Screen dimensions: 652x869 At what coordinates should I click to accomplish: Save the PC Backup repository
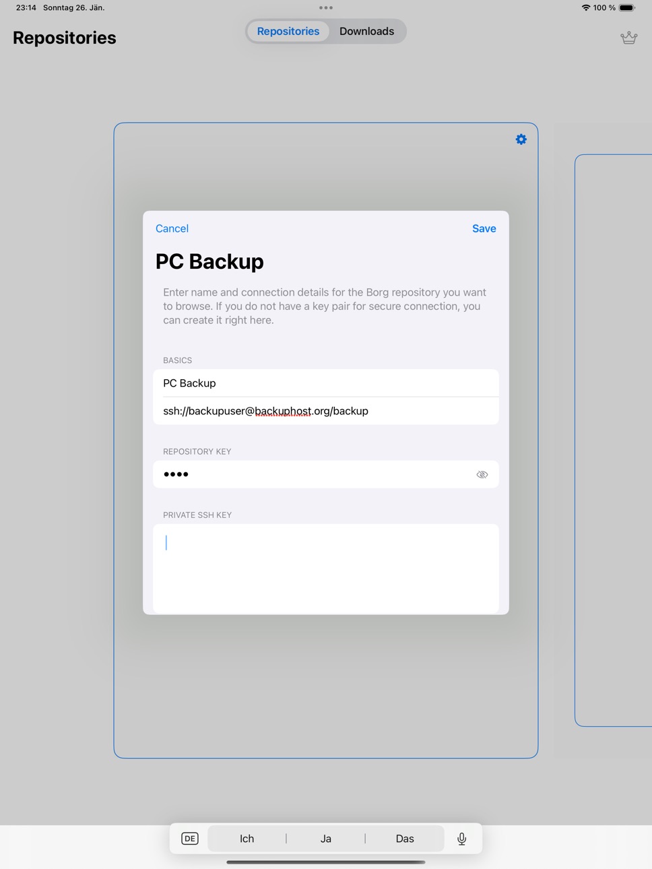[484, 228]
